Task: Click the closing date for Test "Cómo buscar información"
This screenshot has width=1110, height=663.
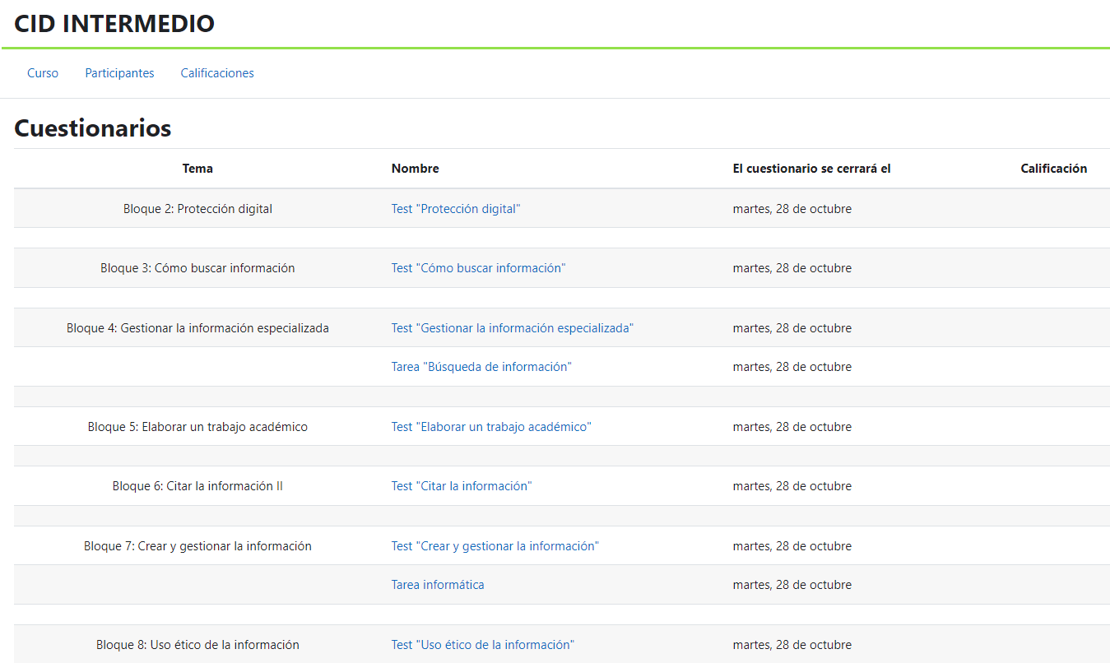Action: tap(792, 268)
